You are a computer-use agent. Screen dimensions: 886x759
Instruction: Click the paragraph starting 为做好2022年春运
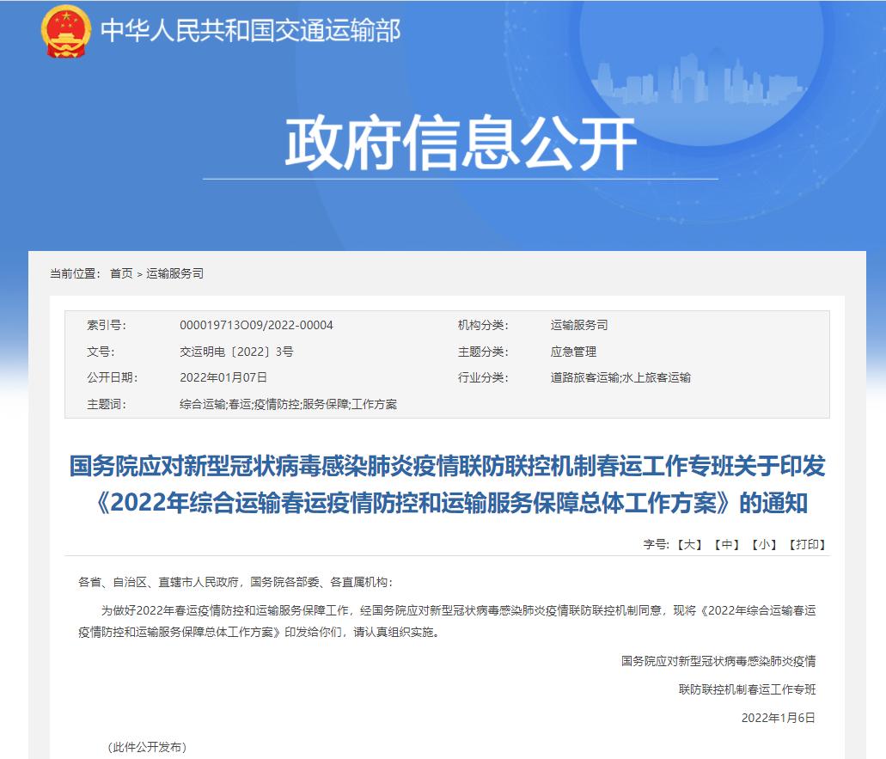(447, 621)
